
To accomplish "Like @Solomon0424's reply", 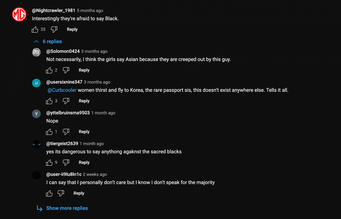I will (49, 70).
